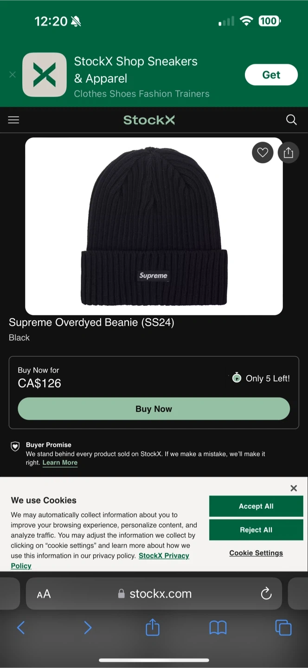Screen dimensions: 308x668
Task: Open the StockX Privacy Policy link
Action: click(100, 561)
